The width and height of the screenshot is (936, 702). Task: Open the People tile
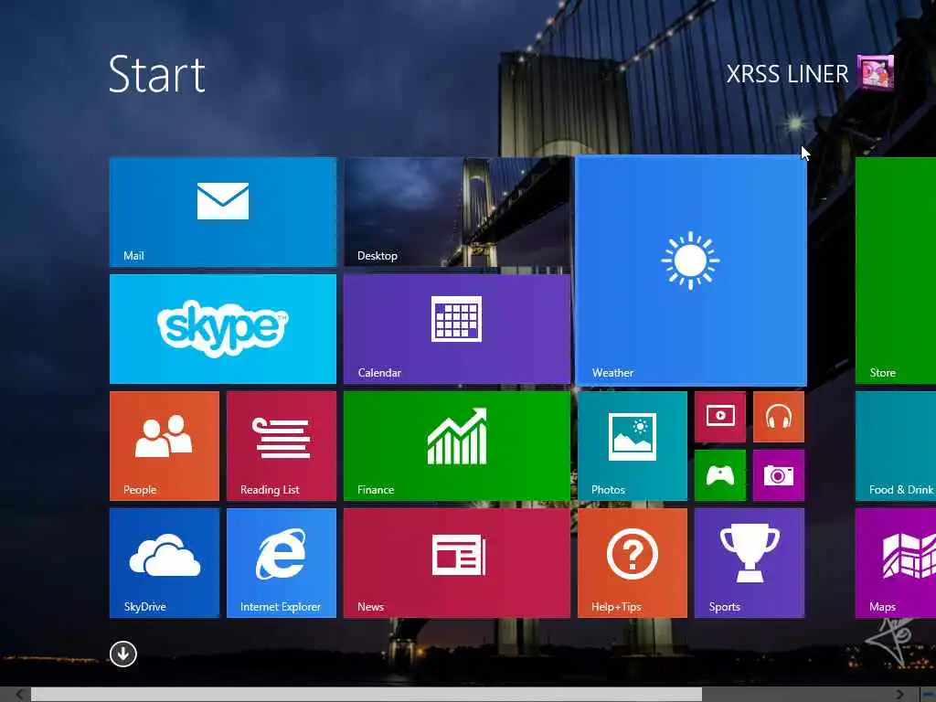coord(165,446)
